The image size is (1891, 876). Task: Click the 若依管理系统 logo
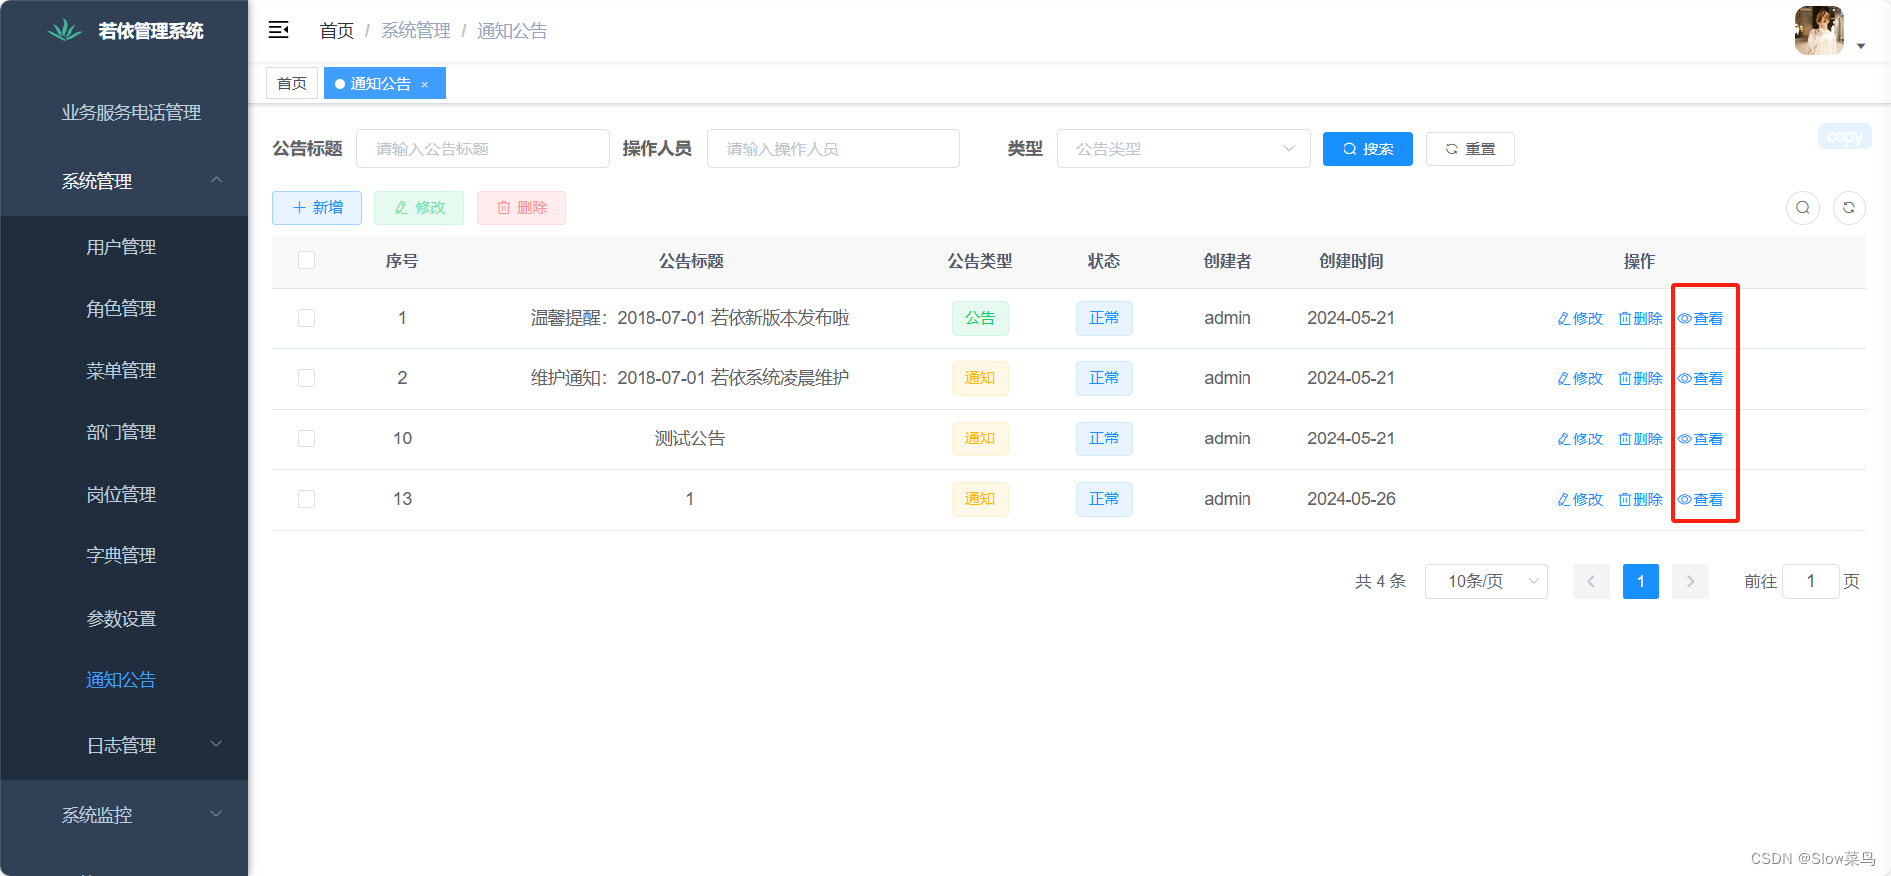[x=125, y=31]
